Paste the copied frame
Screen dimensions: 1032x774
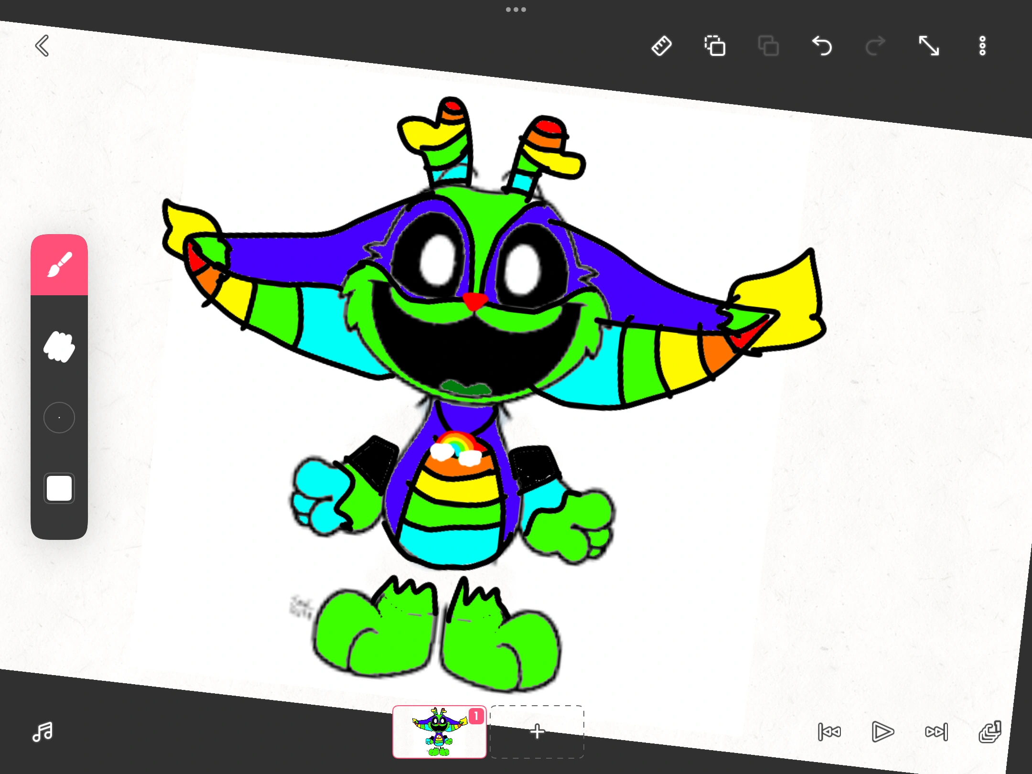769,46
